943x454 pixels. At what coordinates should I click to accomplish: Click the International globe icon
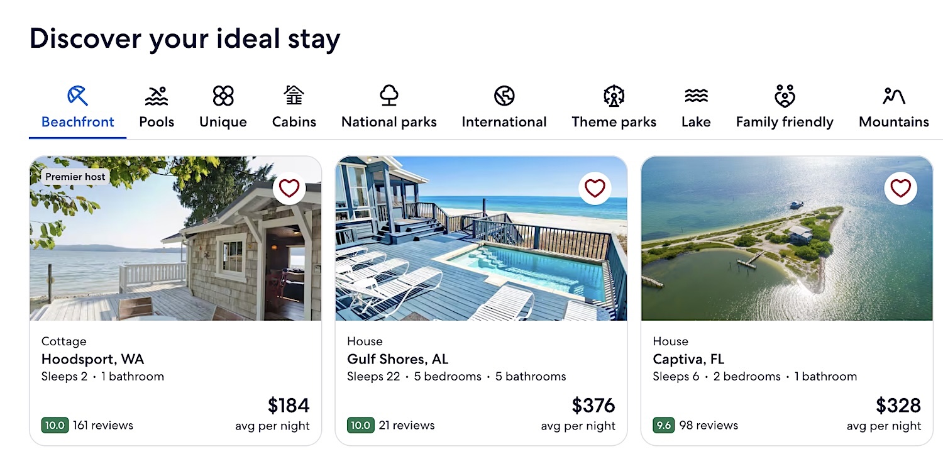pos(504,96)
